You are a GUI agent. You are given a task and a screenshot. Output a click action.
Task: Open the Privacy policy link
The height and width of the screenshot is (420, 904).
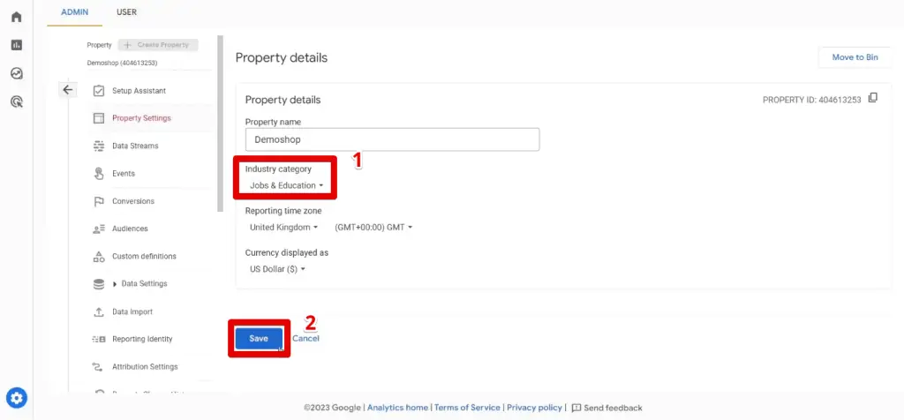point(534,408)
